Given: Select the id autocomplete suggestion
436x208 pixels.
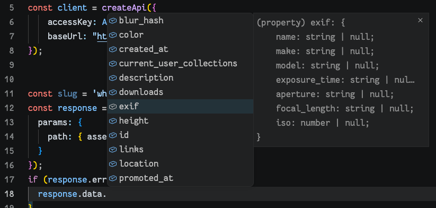Looking at the screenshot, I should point(180,135).
